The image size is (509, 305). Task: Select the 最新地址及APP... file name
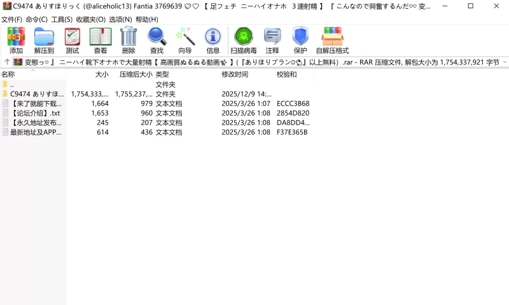pyautogui.click(x=36, y=132)
